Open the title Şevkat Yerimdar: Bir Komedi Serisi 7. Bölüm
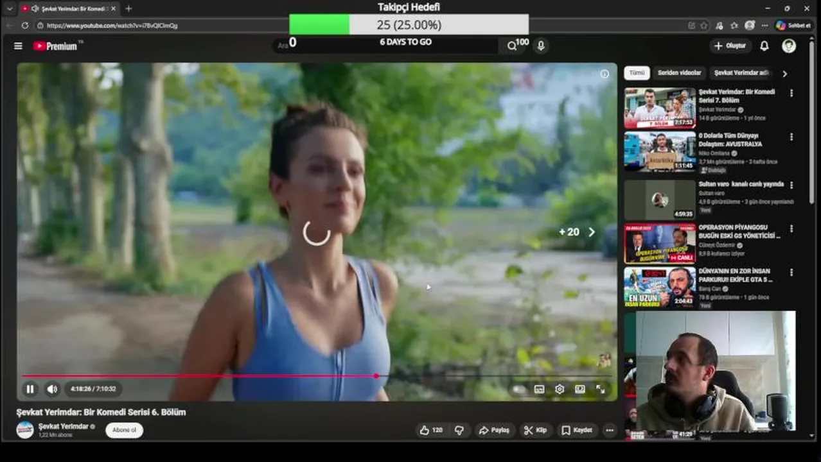The image size is (821, 462). click(737, 96)
